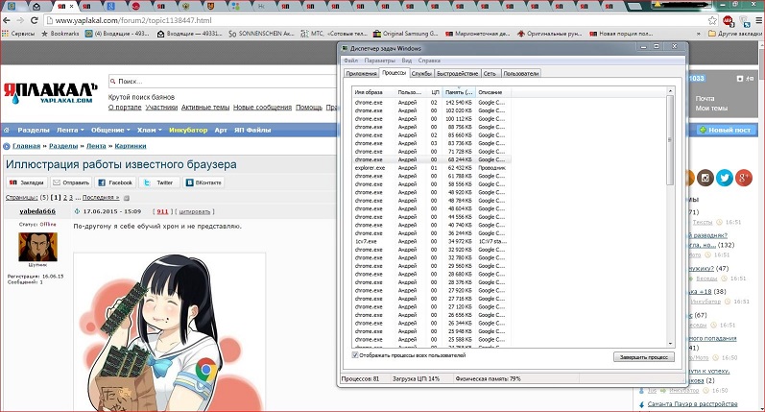Open the Chrome hamburger menu
765x412 pixels.
click(758, 20)
